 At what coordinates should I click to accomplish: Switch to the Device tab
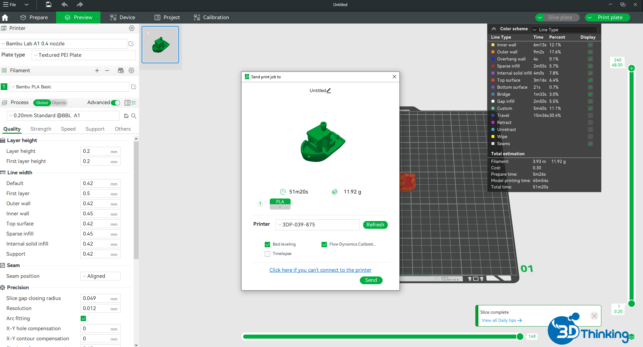click(123, 17)
